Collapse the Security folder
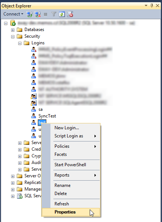This screenshot has width=162, height=222. click(x=13, y=37)
